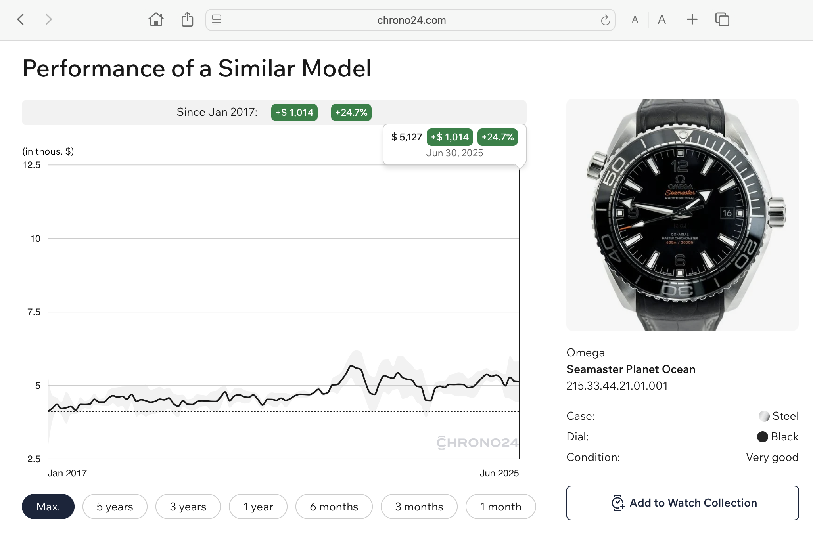Image resolution: width=813 pixels, height=543 pixels.
Task: Tap the share icon in toolbar
Action: (187, 19)
